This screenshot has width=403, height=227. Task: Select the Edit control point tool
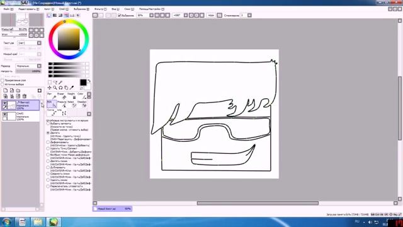point(52,104)
